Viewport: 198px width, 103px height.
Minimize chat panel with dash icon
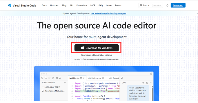pos(151,83)
